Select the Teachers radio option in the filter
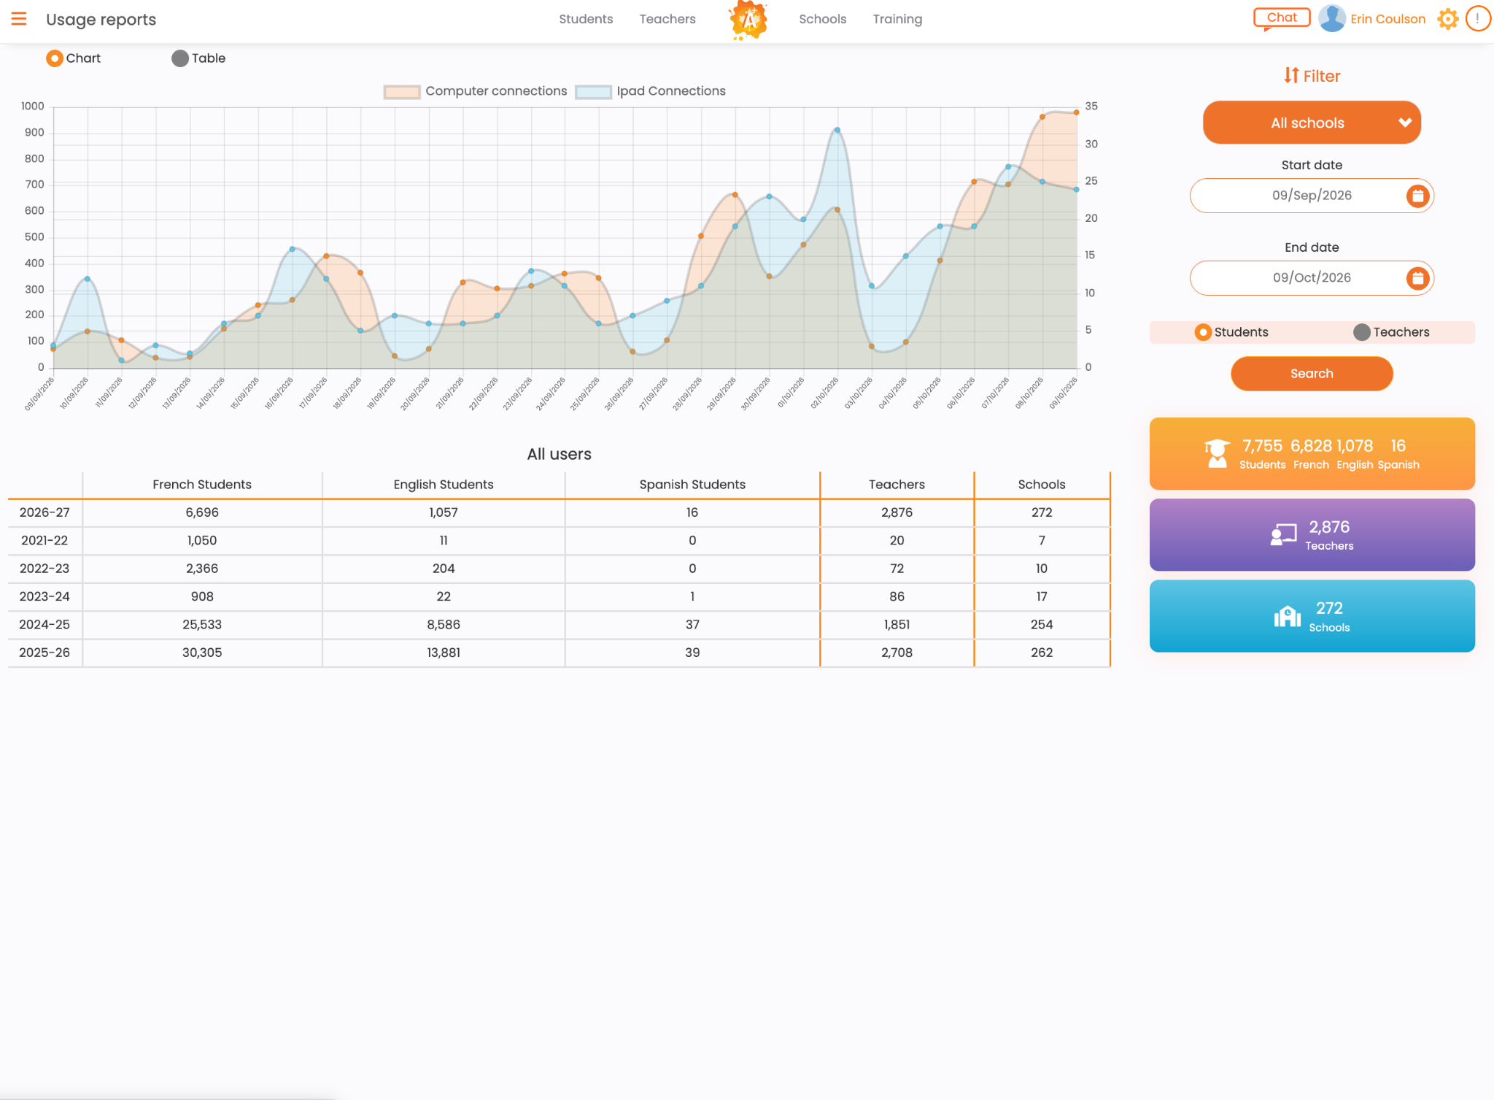This screenshot has height=1100, width=1494. (1361, 332)
